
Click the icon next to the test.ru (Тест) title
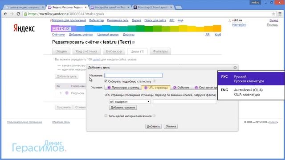[x=134, y=42]
